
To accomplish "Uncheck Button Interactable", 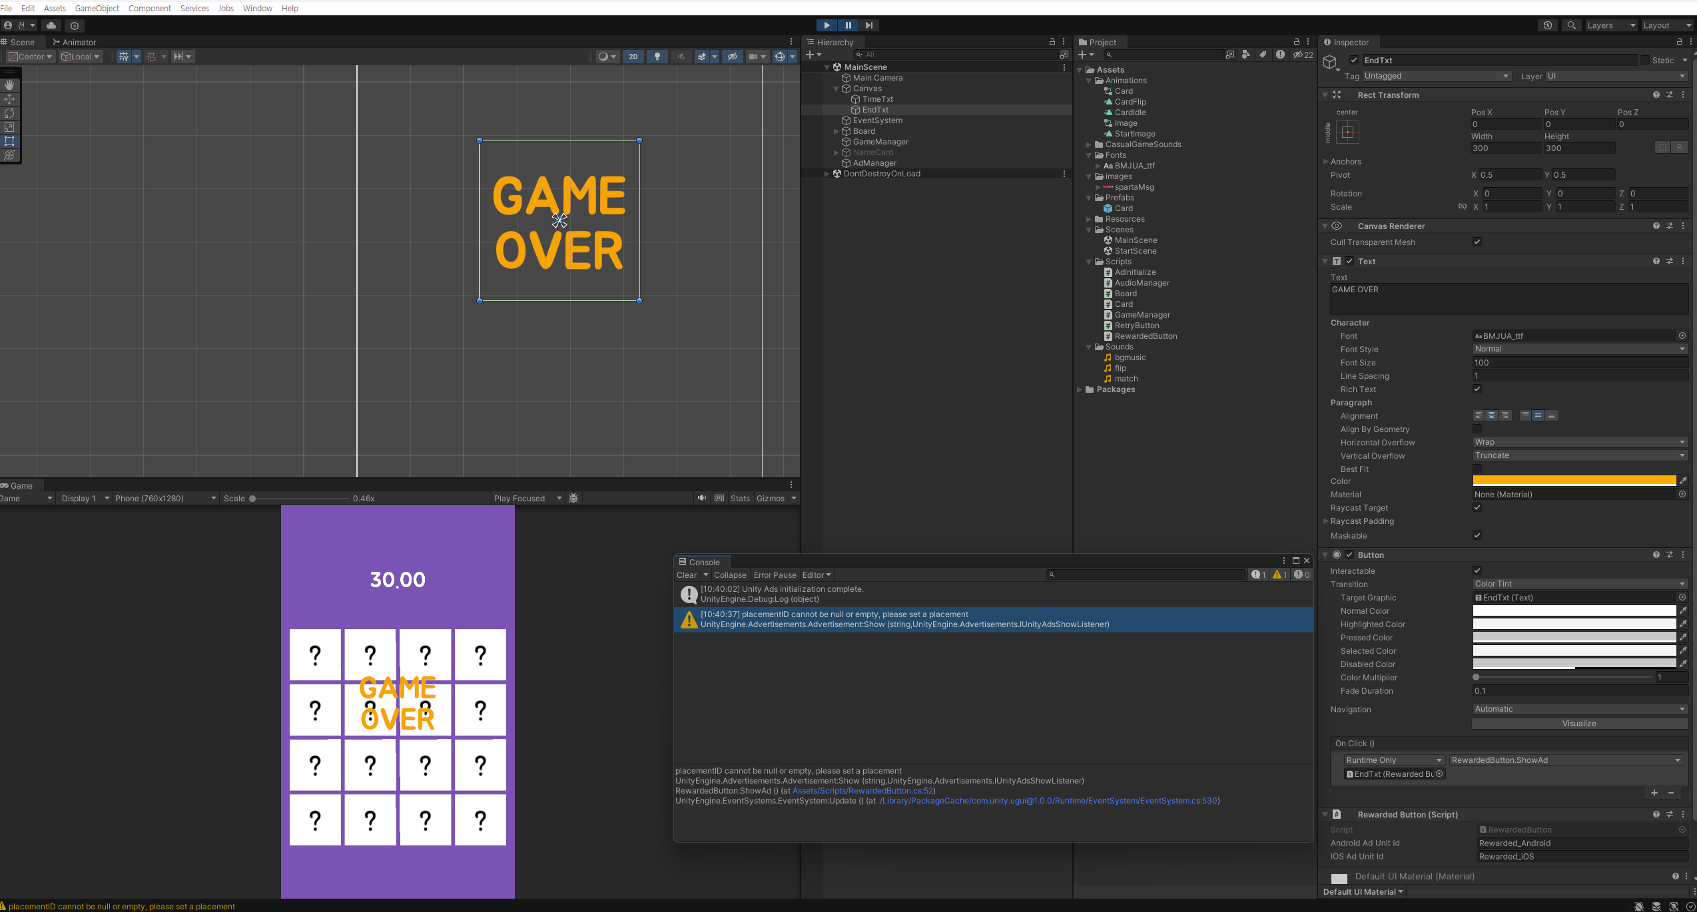I will [x=1477, y=570].
